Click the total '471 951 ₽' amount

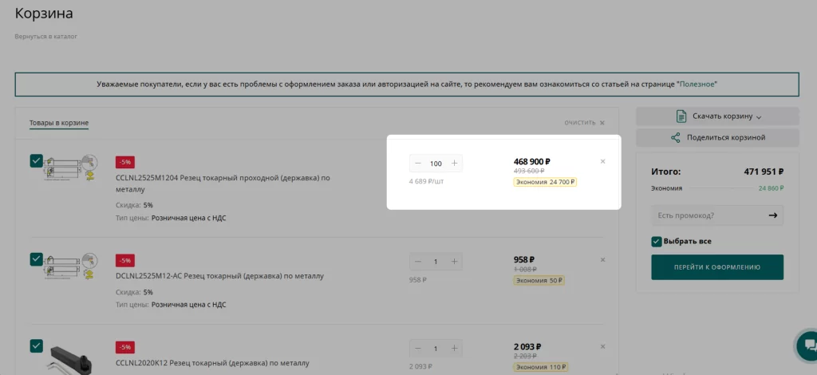764,172
